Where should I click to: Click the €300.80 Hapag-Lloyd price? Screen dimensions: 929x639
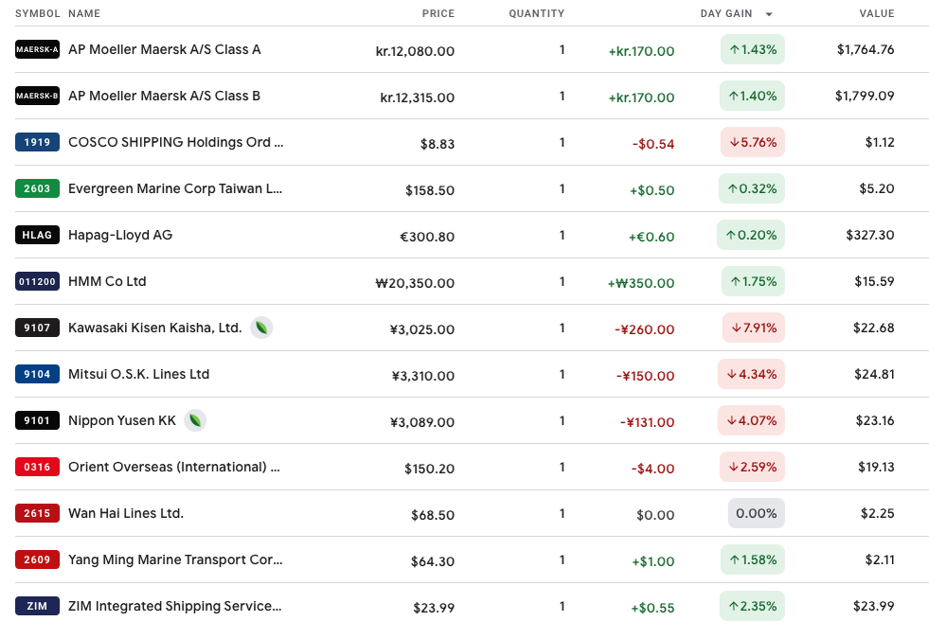pyautogui.click(x=427, y=237)
